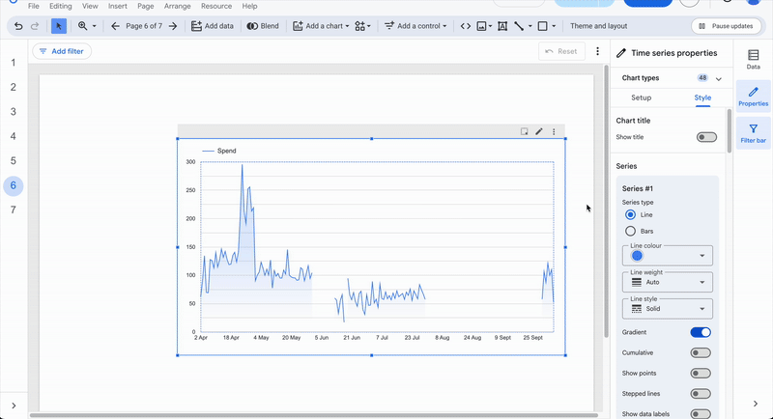Click the canvas horizontal scrollbar

pos(314,415)
